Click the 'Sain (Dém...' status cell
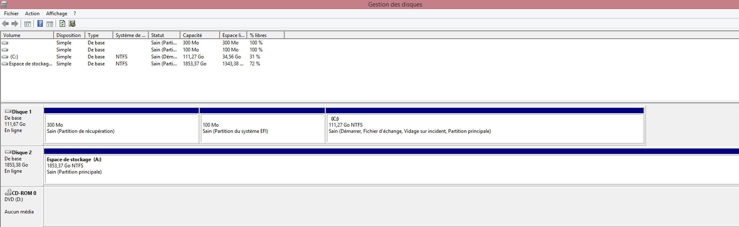The image size is (739, 227). pos(164,57)
